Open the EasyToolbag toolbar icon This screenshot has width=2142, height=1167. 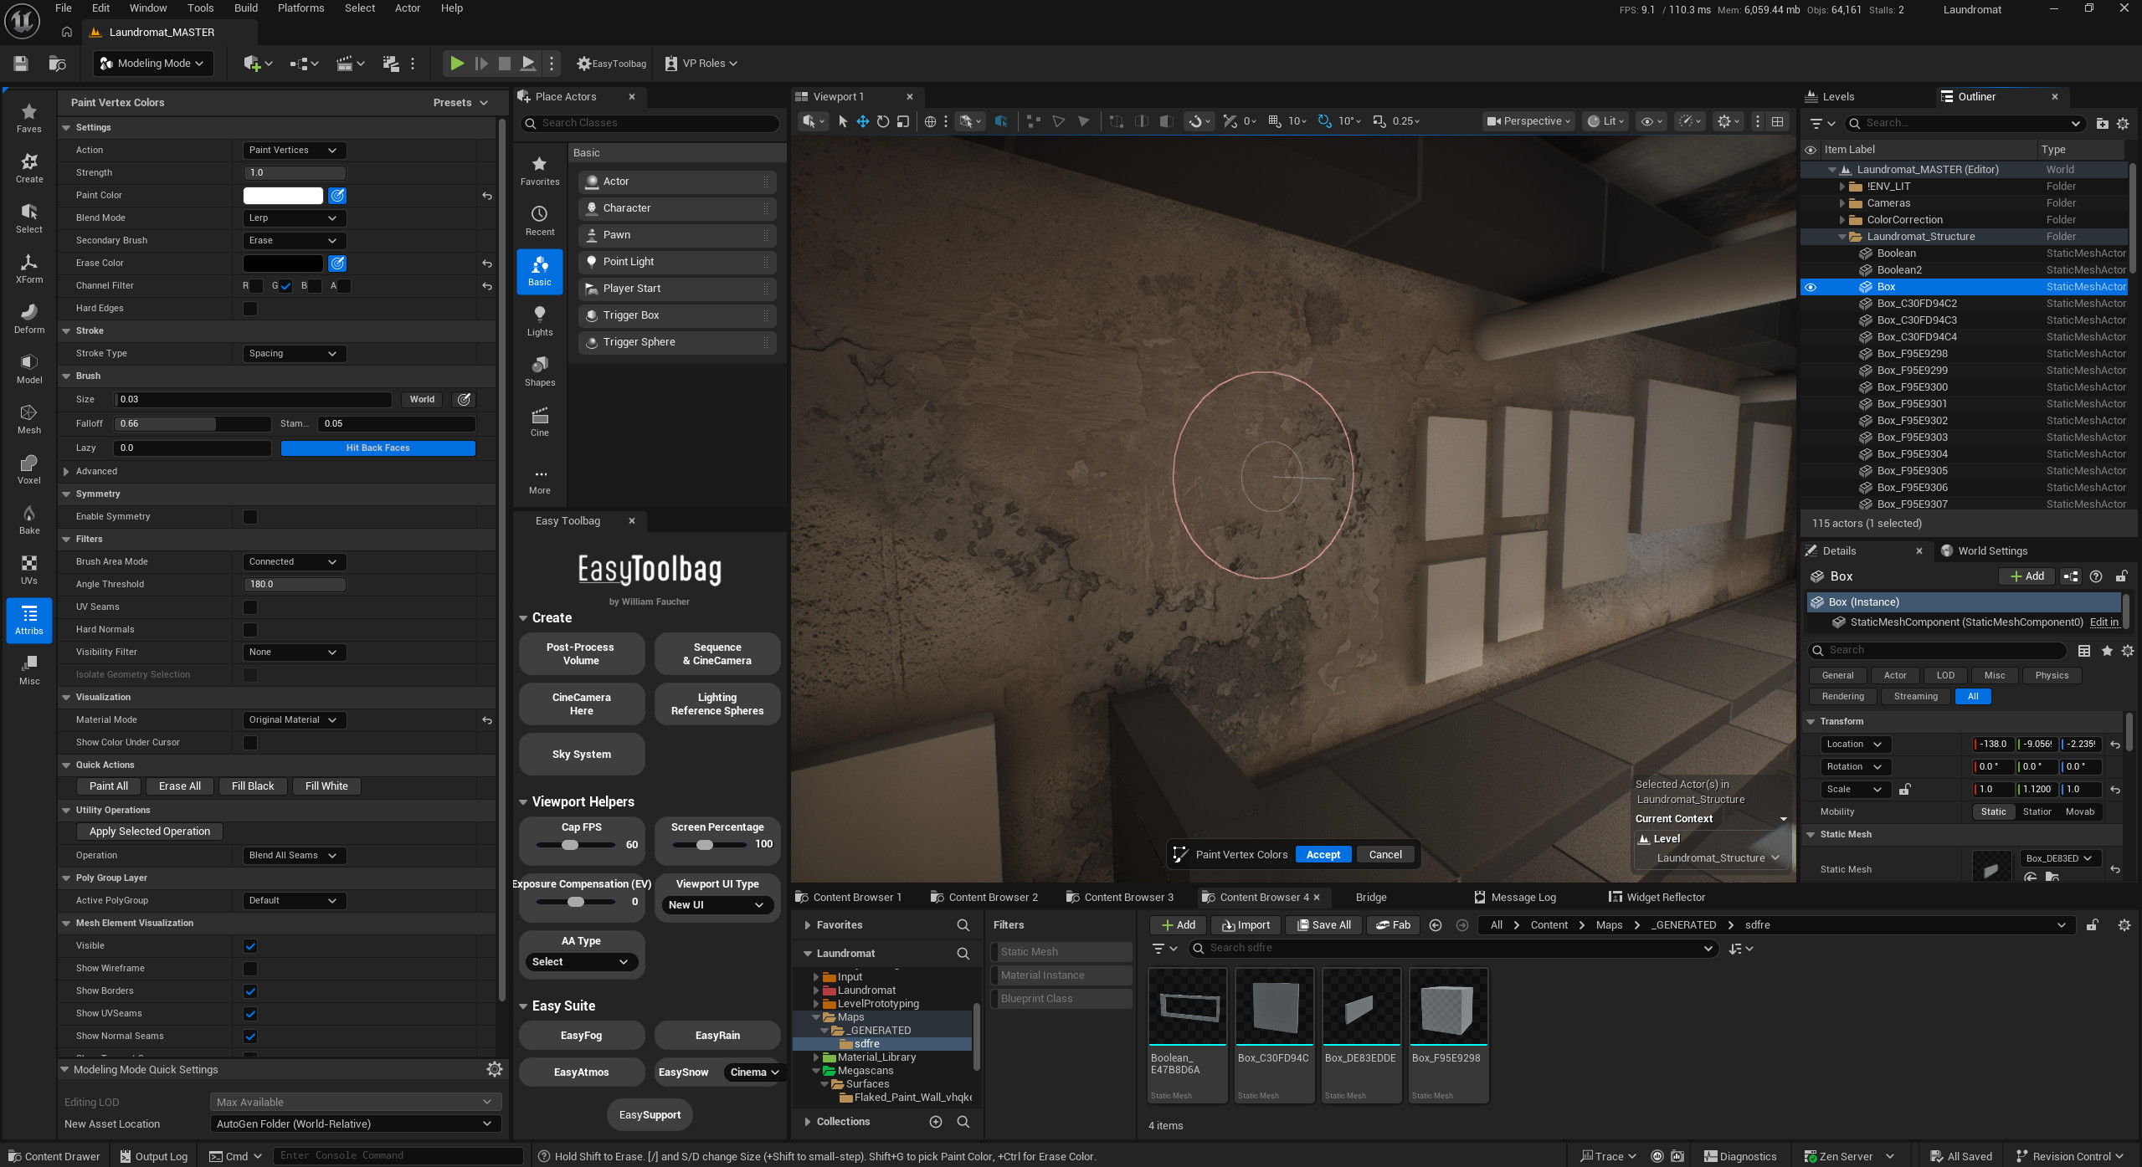[610, 63]
